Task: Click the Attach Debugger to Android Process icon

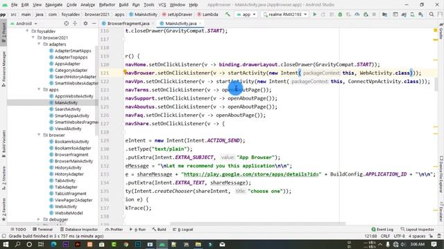Action: tap(366, 15)
